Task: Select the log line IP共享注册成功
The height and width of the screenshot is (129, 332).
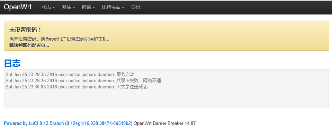Action: tap(77, 87)
